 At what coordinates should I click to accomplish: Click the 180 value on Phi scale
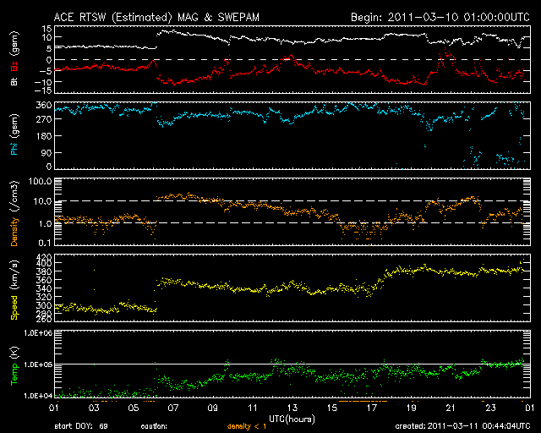pos(44,135)
